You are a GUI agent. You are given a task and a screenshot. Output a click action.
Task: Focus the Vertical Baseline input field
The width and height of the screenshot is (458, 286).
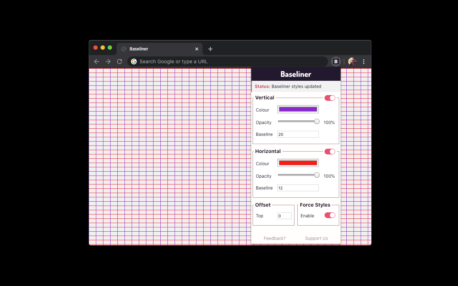tap(298, 134)
